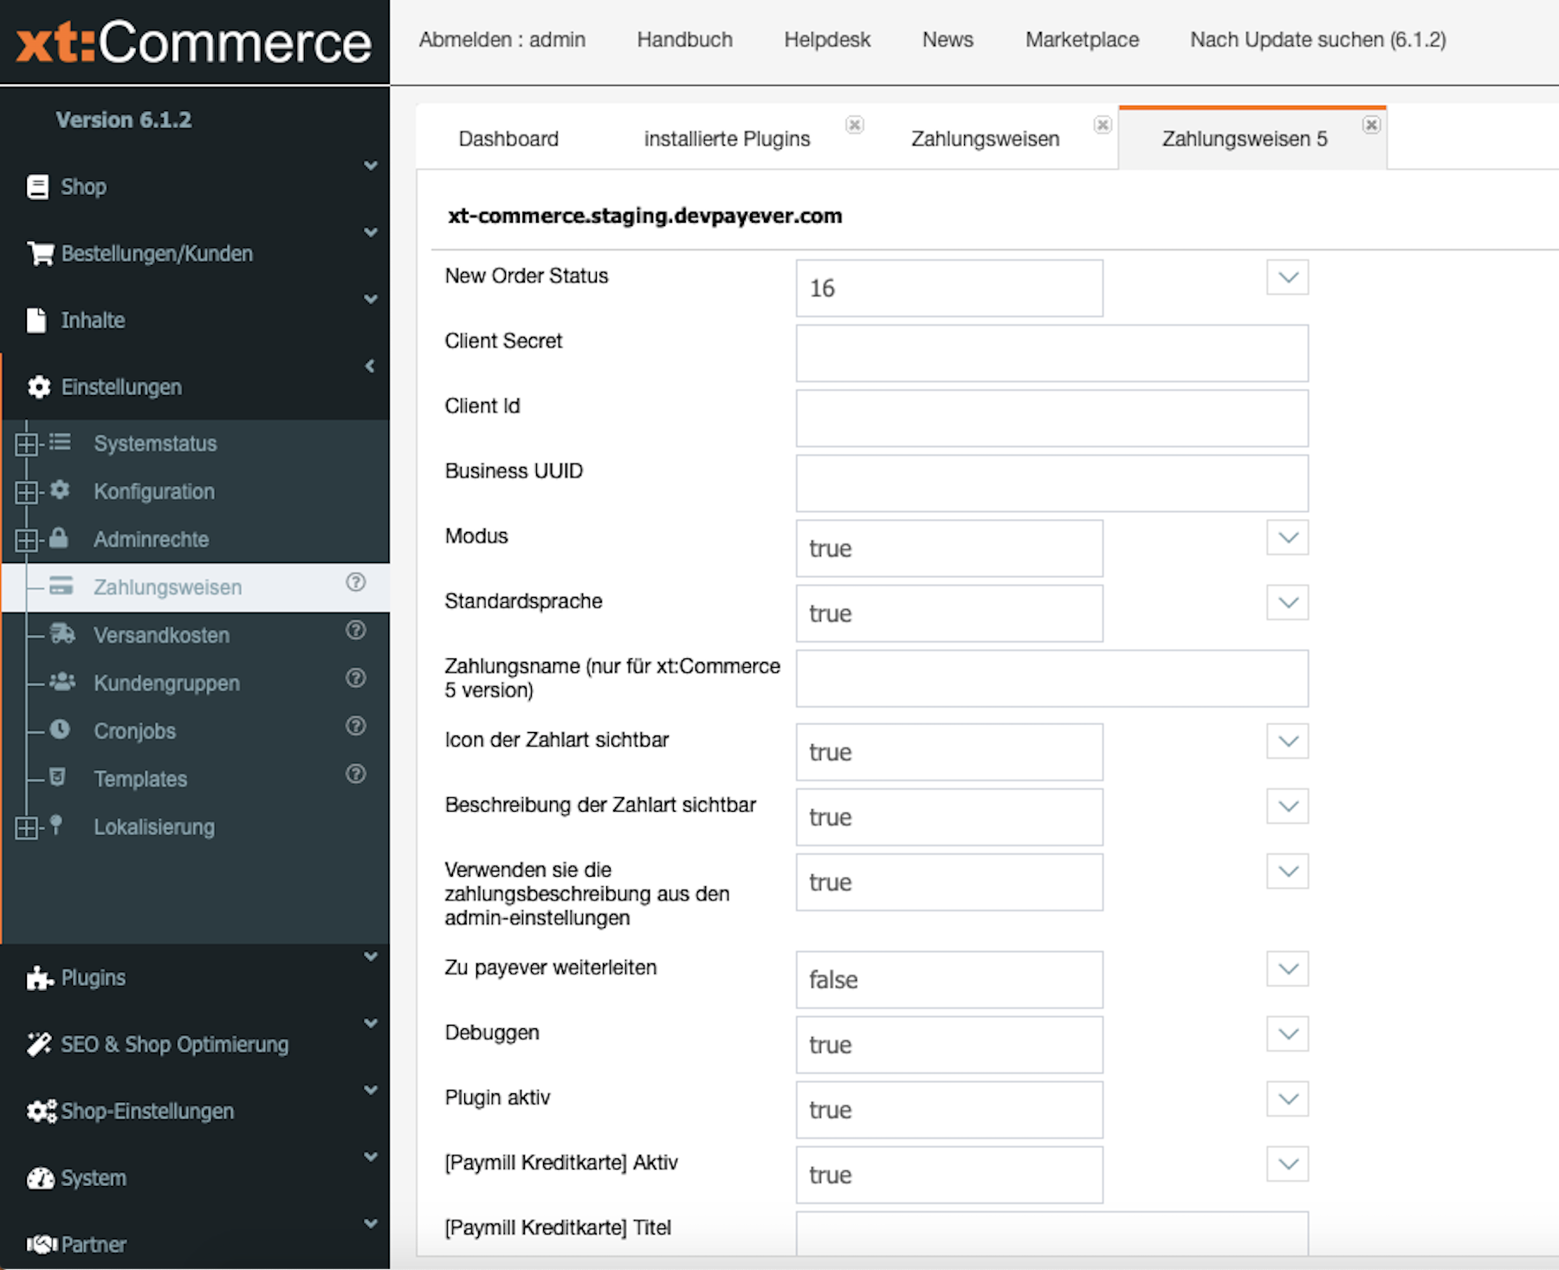Click the Systemstatus list icon
The image size is (1559, 1270).
(60, 443)
